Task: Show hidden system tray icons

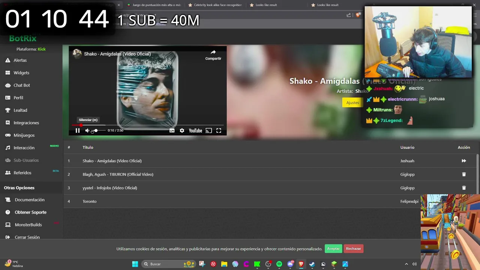Action: tap(406, 264)
